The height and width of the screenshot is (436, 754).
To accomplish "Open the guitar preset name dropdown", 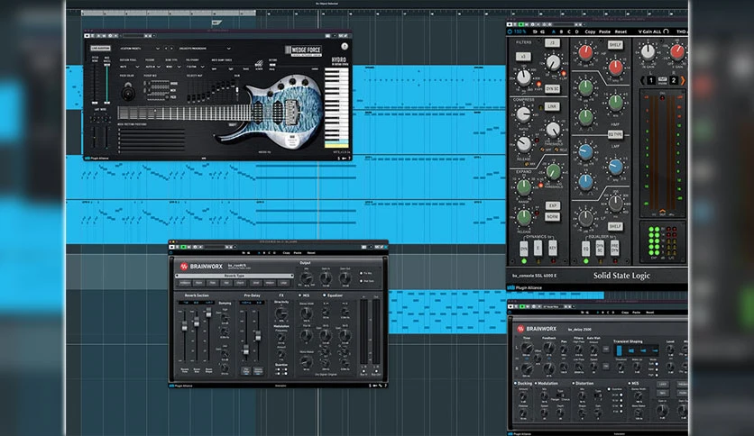I will [x=205, y=49].
